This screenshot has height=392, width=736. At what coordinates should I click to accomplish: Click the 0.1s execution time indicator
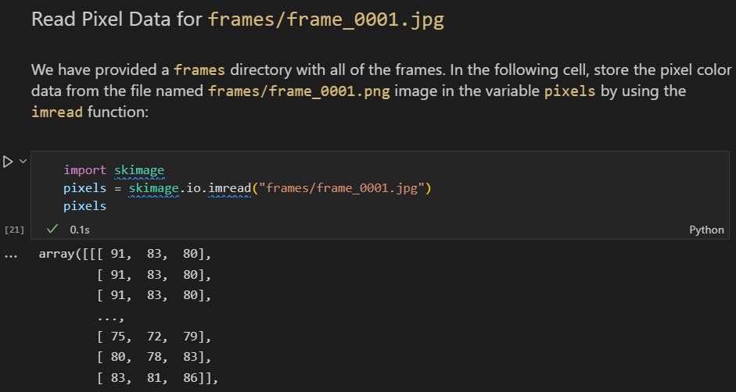tap(80, 230)
